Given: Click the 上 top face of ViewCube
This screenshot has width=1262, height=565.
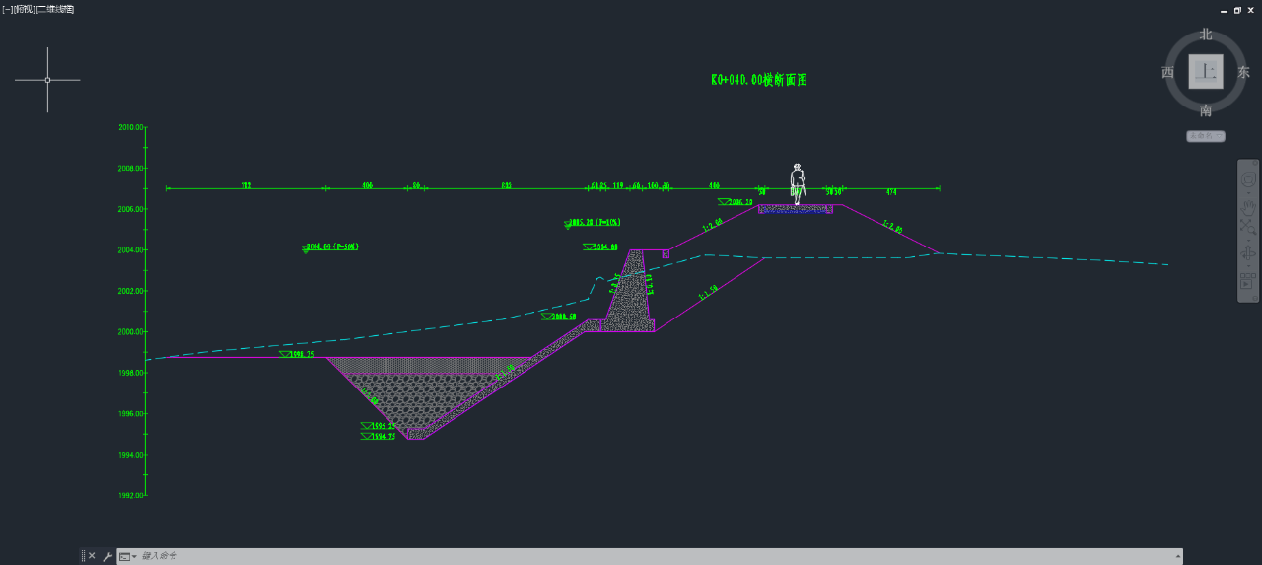Looking at the screenshot, I should pos(1205,72).
